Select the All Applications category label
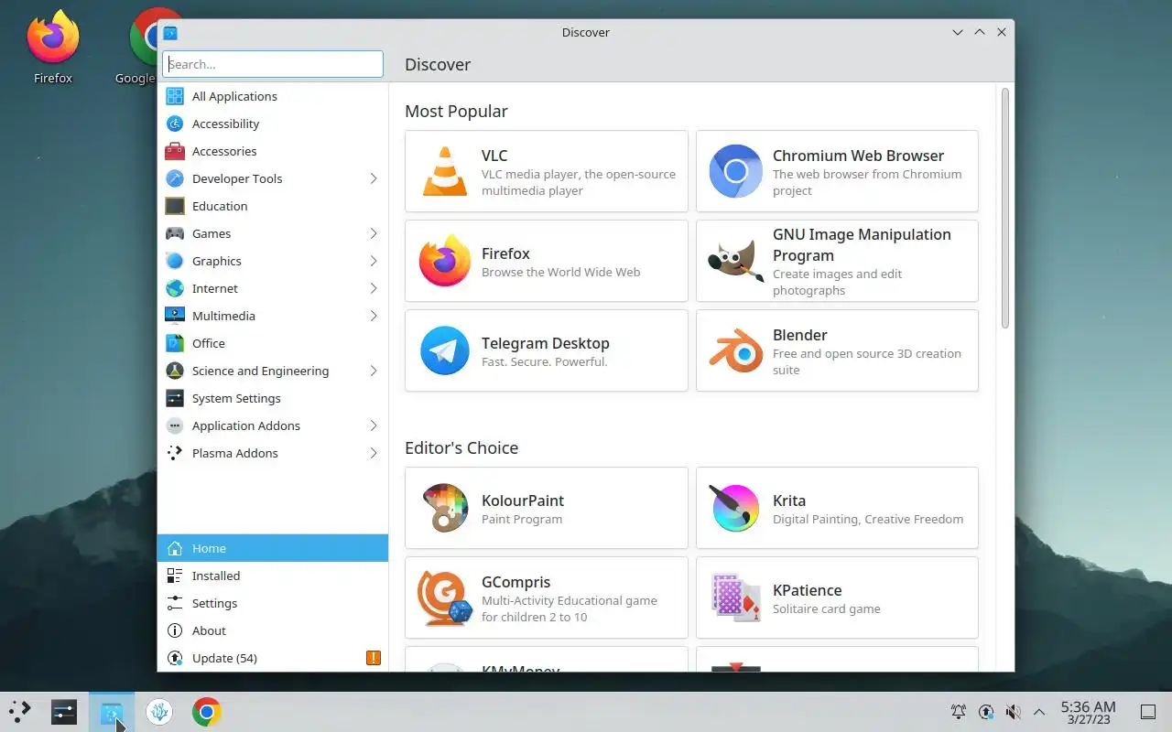Viewport: 1172px width, 732px height. pos(234,96)
